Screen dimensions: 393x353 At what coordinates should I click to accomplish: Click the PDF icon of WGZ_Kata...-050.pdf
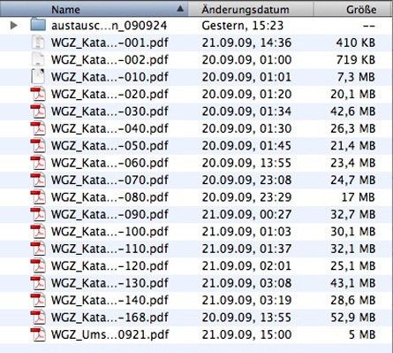tap(38, 145)
